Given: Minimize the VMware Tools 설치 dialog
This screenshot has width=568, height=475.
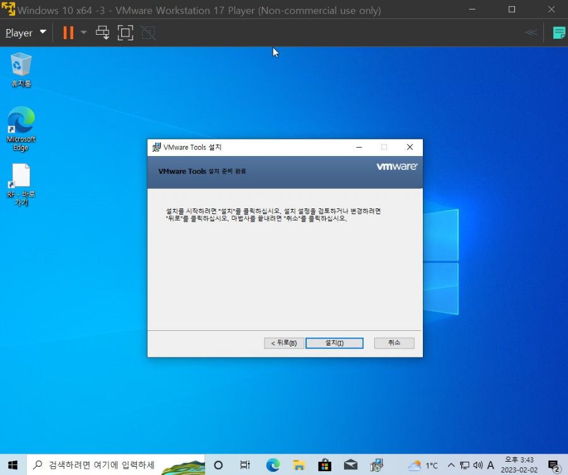Looking at the screenshot, I should point(359,147).
